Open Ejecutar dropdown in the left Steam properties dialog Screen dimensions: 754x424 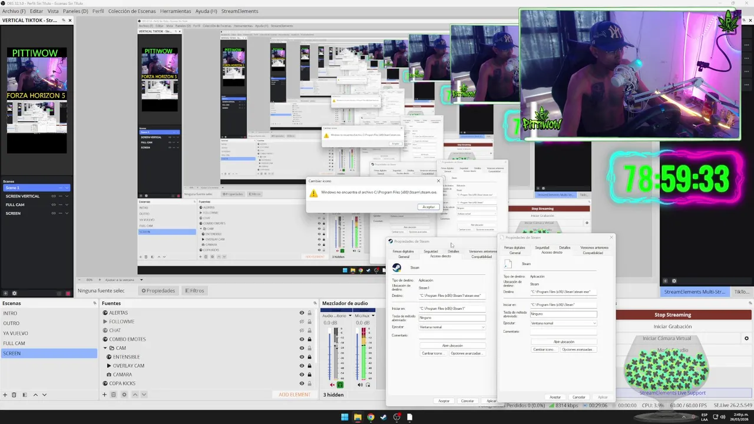pos(452,327)
